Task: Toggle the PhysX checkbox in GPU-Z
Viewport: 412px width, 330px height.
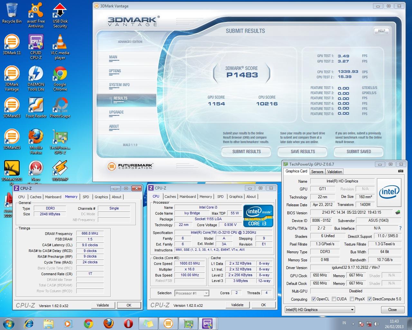Action: 352,299
